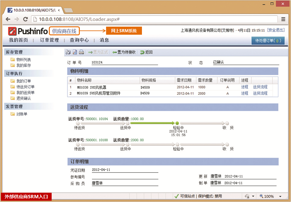291x202 pixels.
Task: Click the 安全退出 logout link
Action: pyautogui.click(x=276, y=30)
